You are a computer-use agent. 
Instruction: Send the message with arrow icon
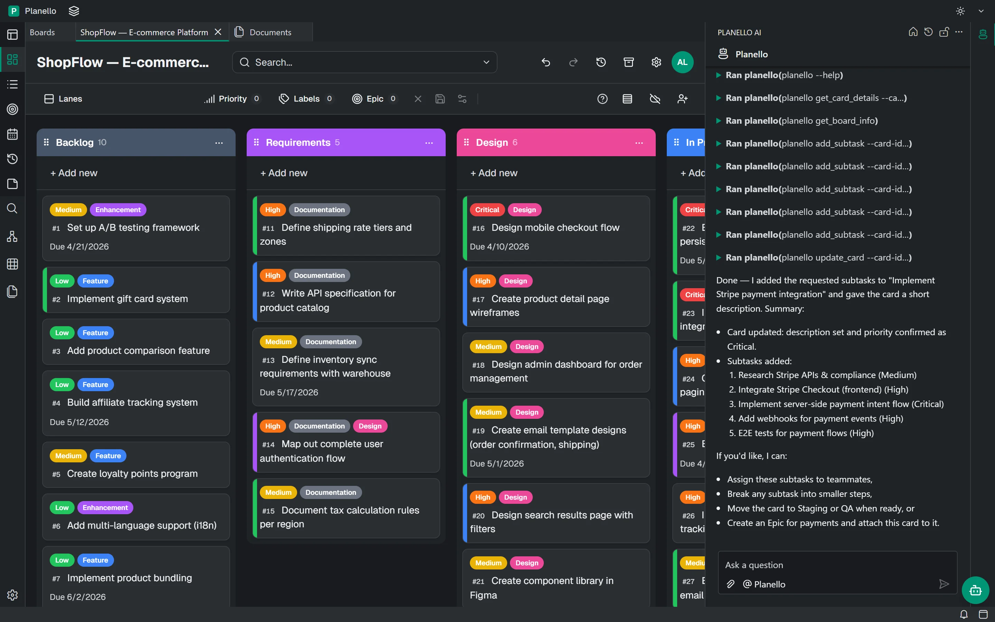944,584
